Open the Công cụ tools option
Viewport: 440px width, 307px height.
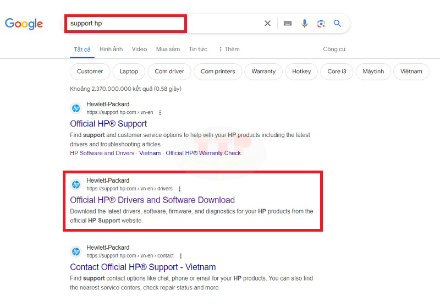click(x=334, y=49)
